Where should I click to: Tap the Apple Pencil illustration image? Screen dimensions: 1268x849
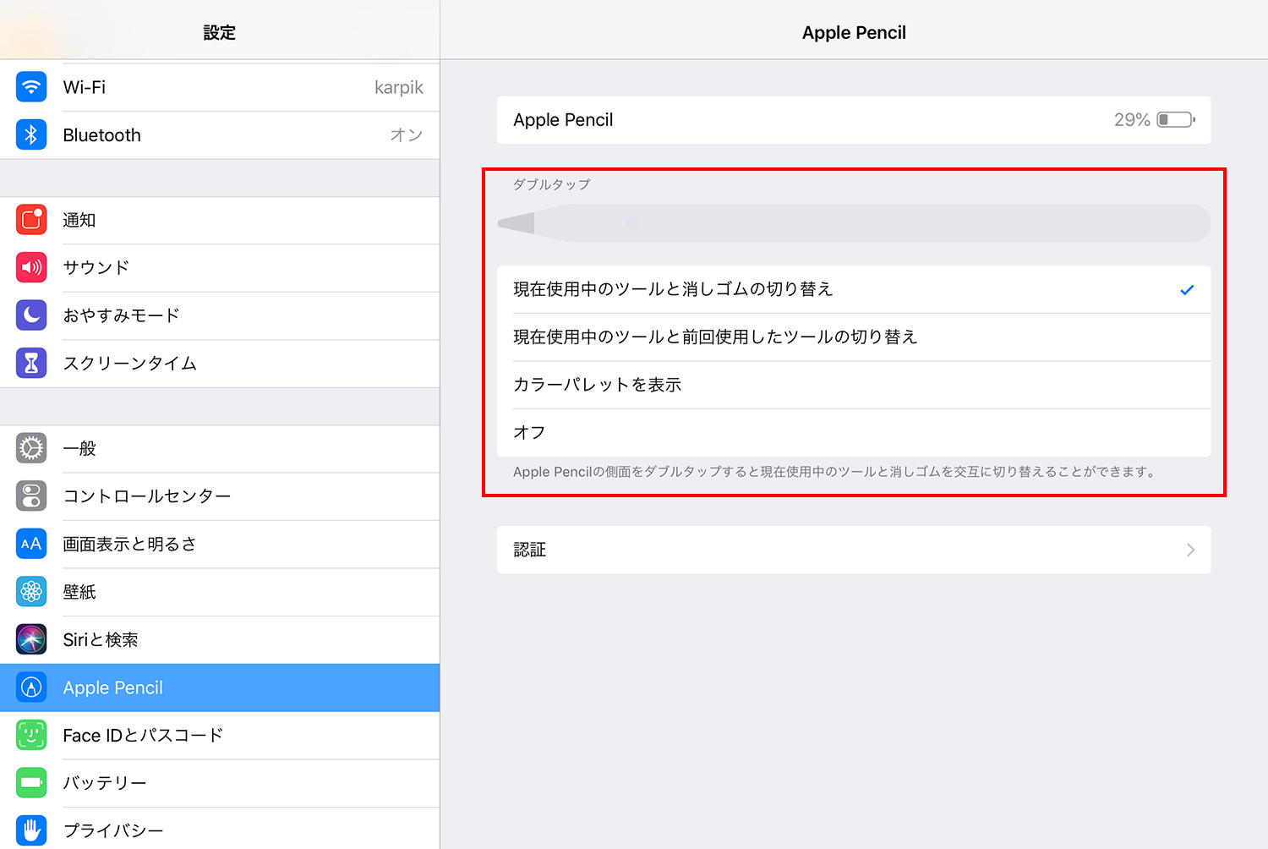(854, 223)
